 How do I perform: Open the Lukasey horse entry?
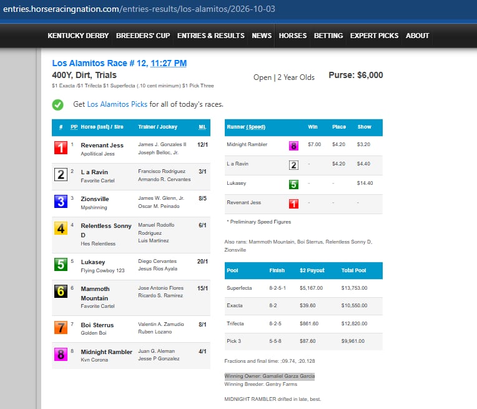(x=93, y=262)
